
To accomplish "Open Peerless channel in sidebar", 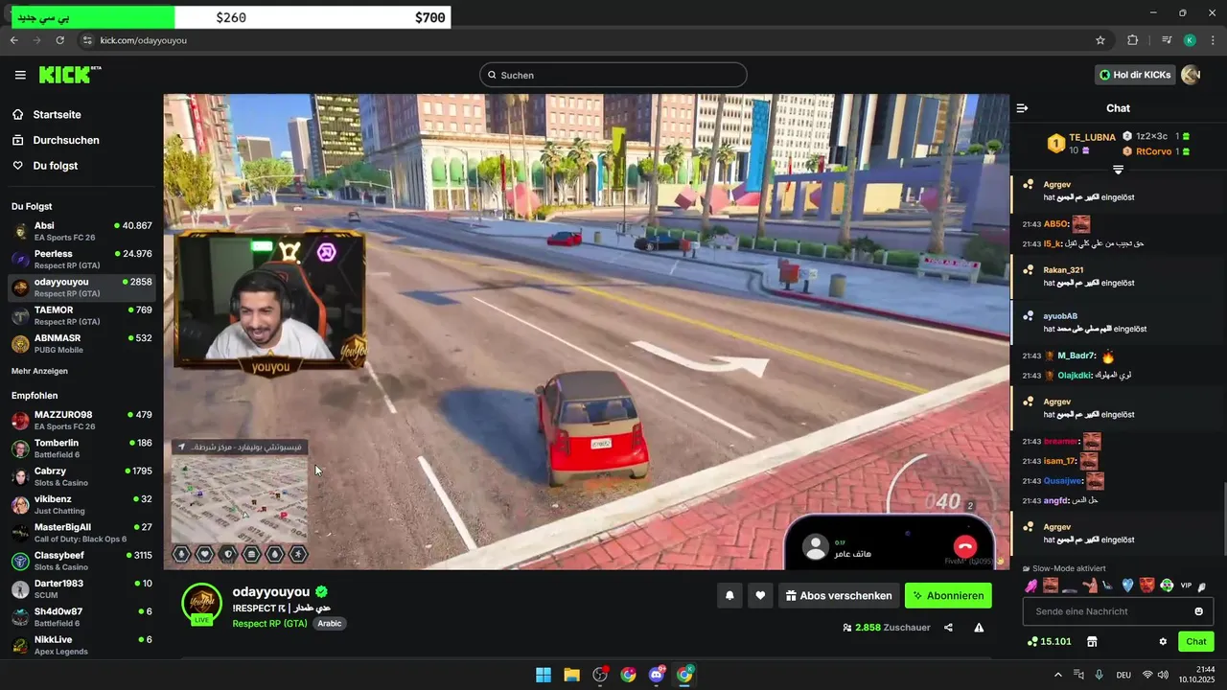I will (81, 259).
